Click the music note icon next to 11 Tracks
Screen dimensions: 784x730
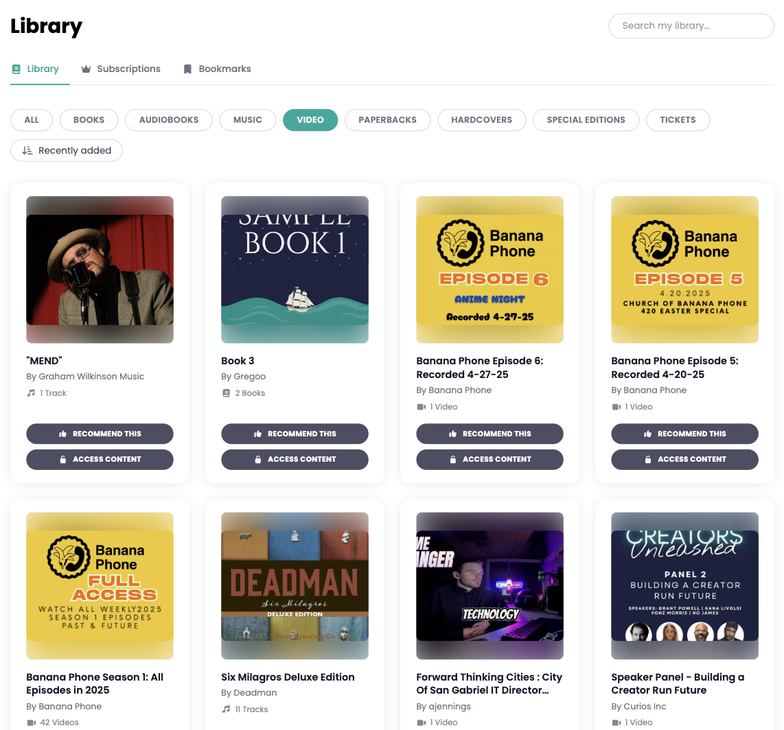click(226, 709)
